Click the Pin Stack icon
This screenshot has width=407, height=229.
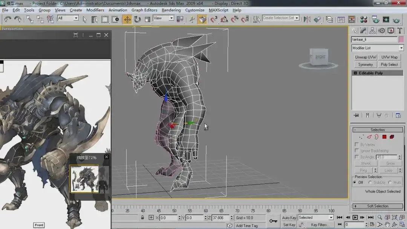coord(356,115)
